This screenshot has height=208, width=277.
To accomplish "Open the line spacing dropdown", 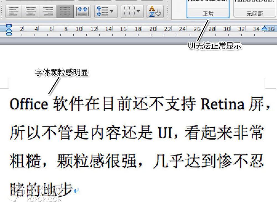I will [106, 11].
